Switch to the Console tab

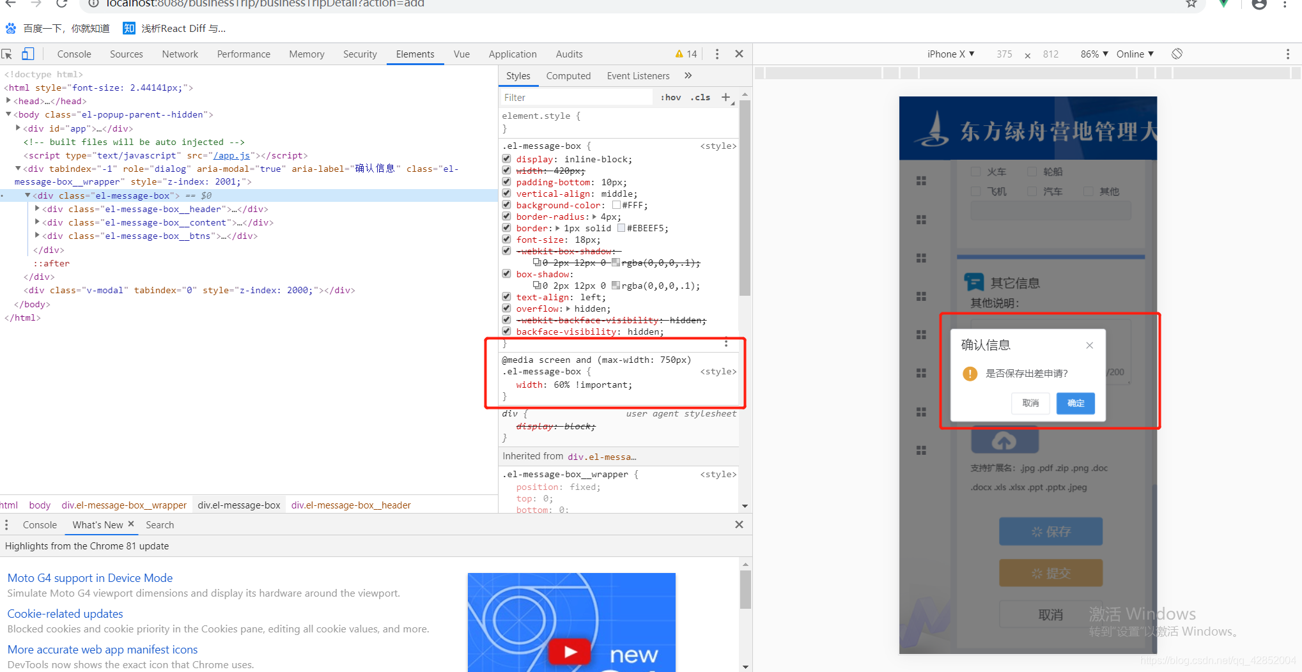click(74, 54)
